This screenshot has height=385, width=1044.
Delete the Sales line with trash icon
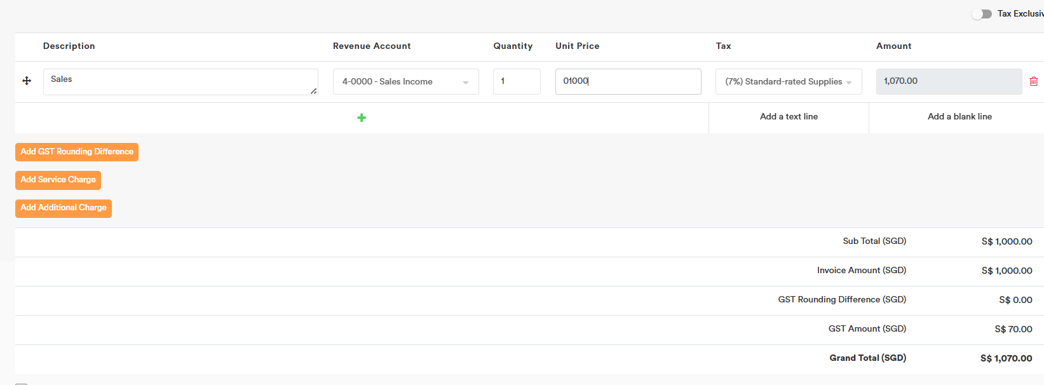(1033, 81)
